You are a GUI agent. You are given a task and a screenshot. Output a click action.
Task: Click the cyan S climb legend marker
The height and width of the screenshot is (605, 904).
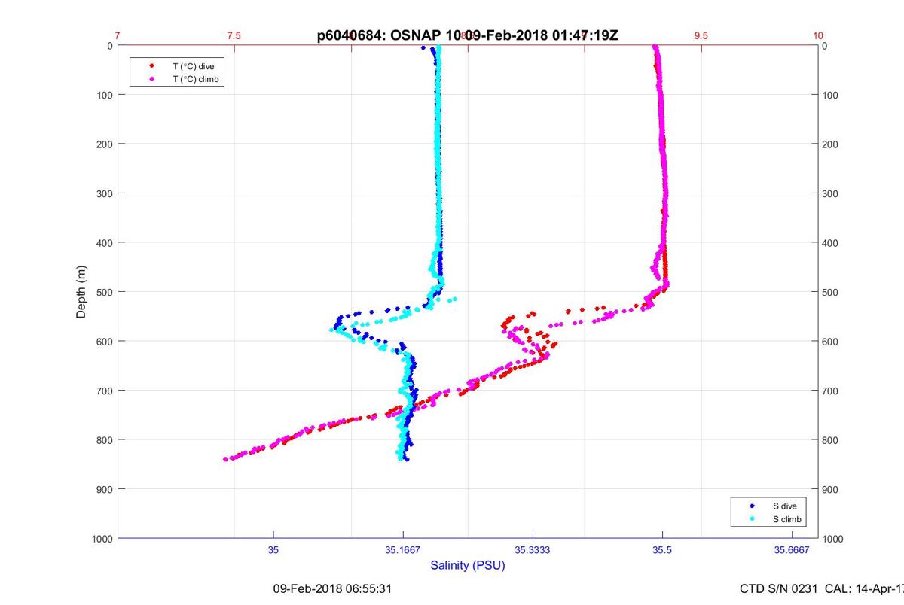pyautogui.click(x=753, y=519)
